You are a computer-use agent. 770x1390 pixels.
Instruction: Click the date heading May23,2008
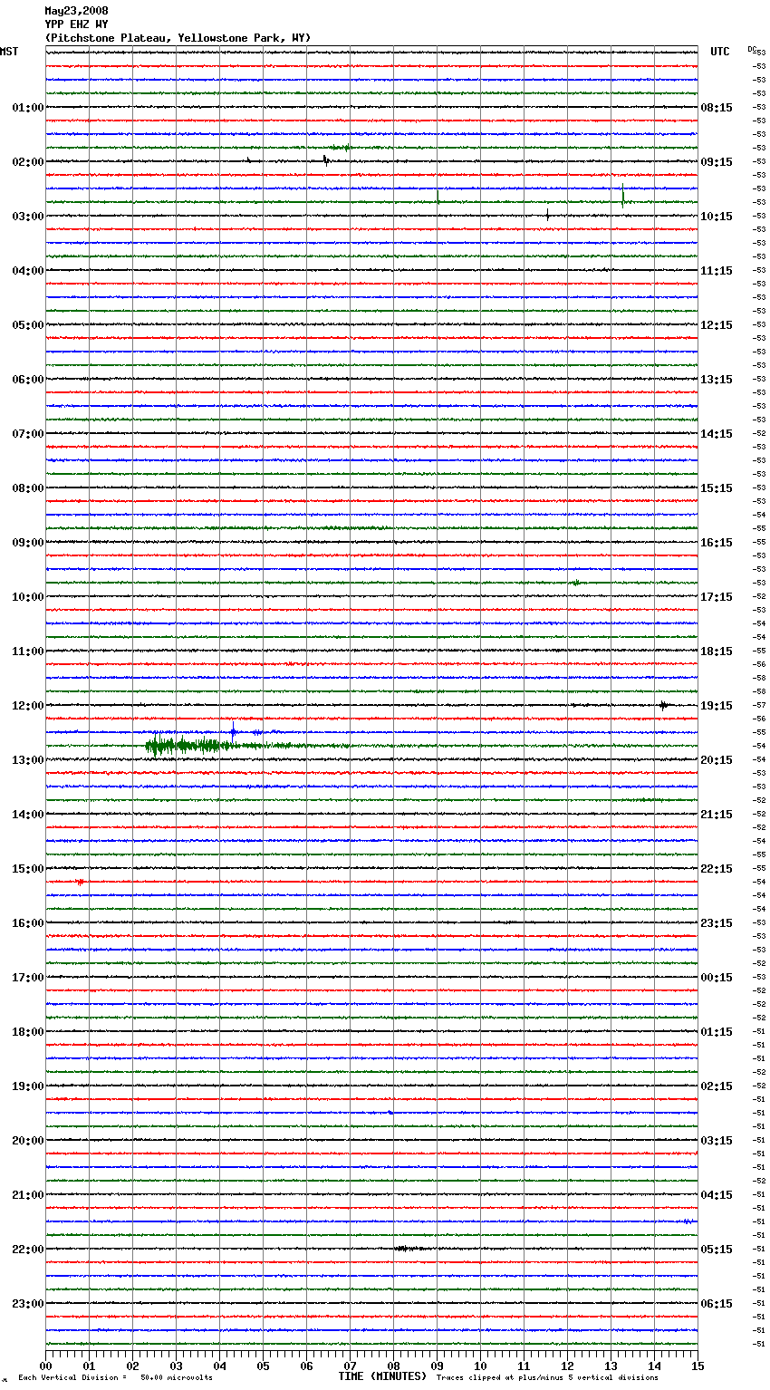(77, 11)
